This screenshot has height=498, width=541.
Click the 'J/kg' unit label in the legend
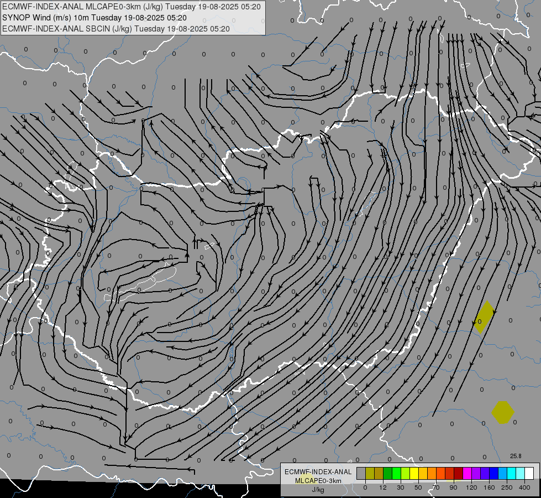(318, 490)
